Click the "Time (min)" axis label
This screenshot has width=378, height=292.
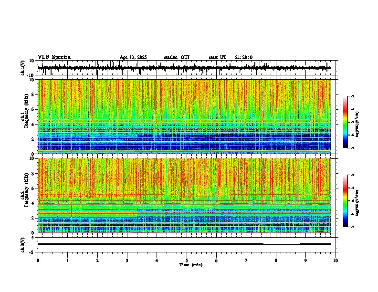(191, 265)
